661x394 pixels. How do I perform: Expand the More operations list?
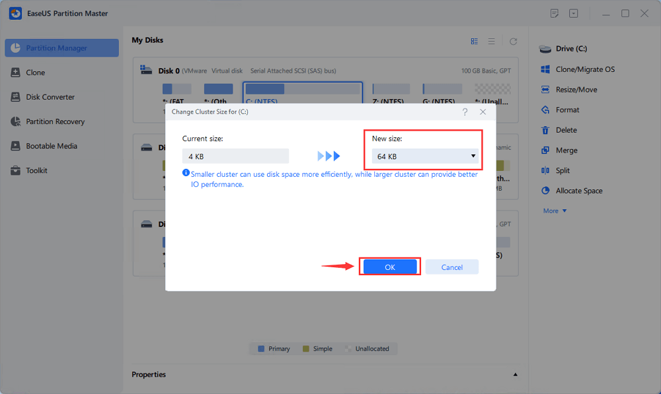(555, 211)
